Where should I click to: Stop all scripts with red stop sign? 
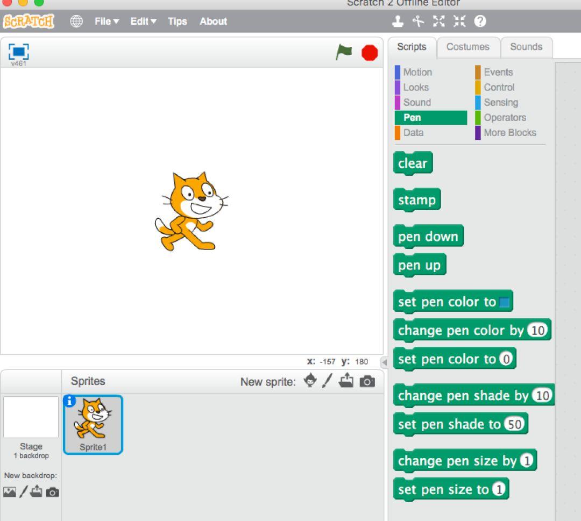(370, 53)
